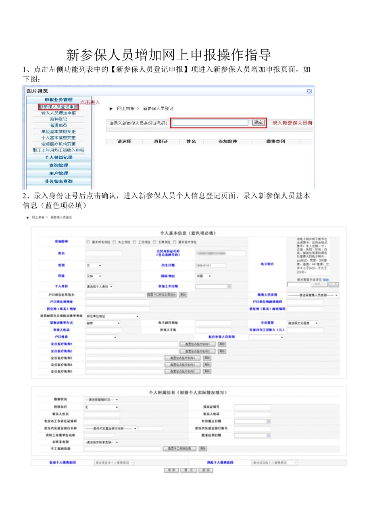Expand the 性别 dropdown
Screen dimensions: 371x525
94,265
